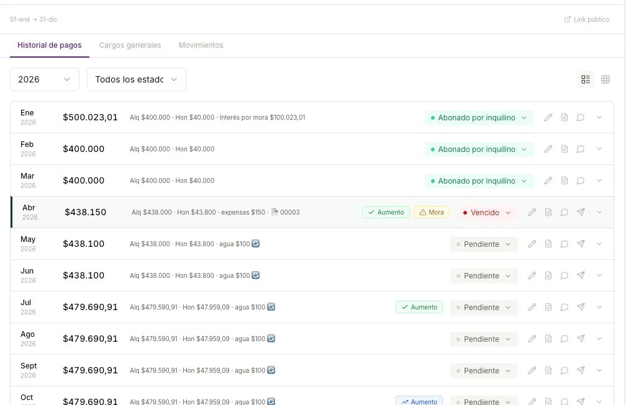626x405 pixels.
Task: Click recurring charge icon next to Jul agua $100
Action: [x=271, y=306]
